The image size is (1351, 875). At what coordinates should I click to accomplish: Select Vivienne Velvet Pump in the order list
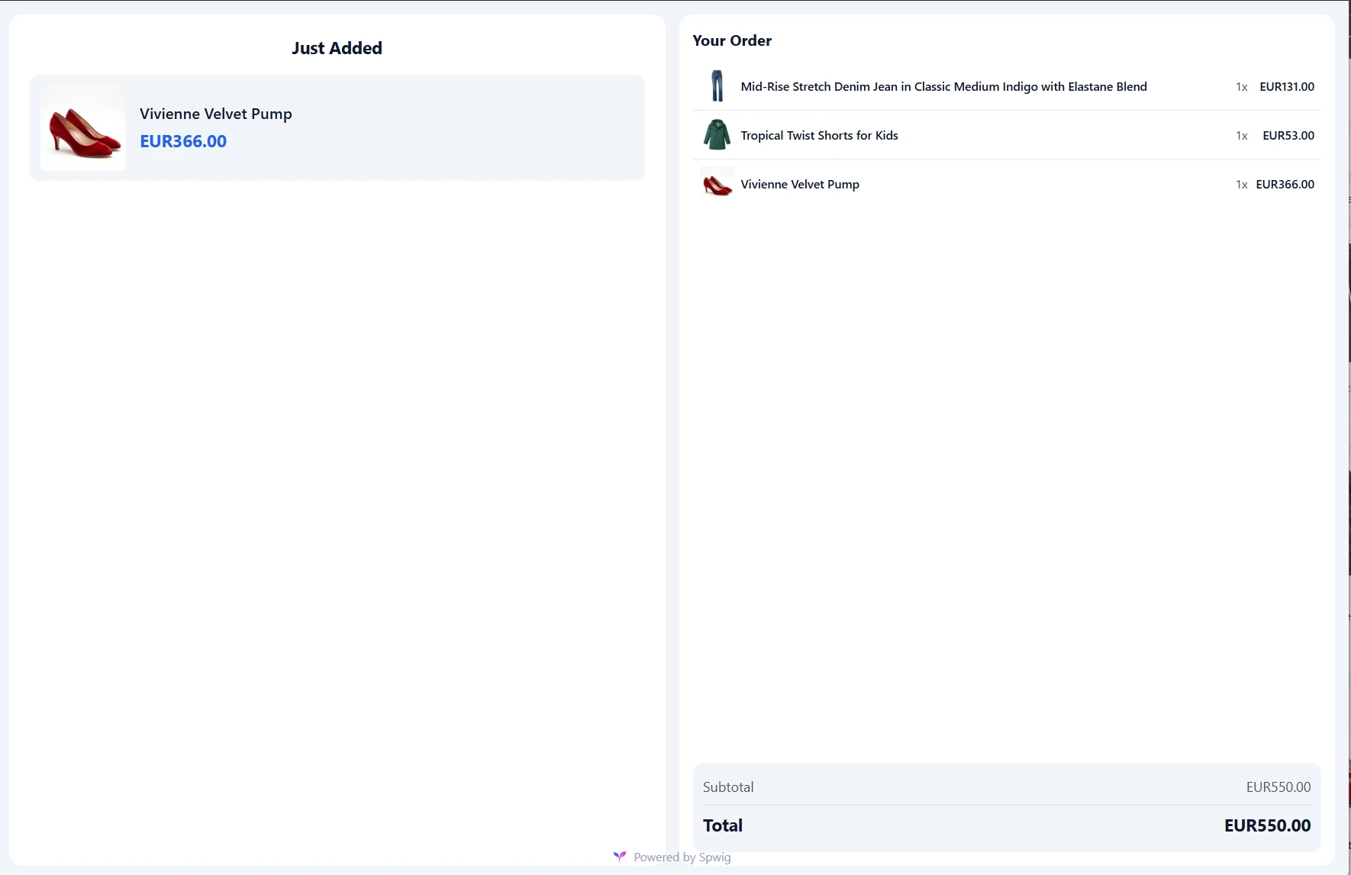coord(800,184)
